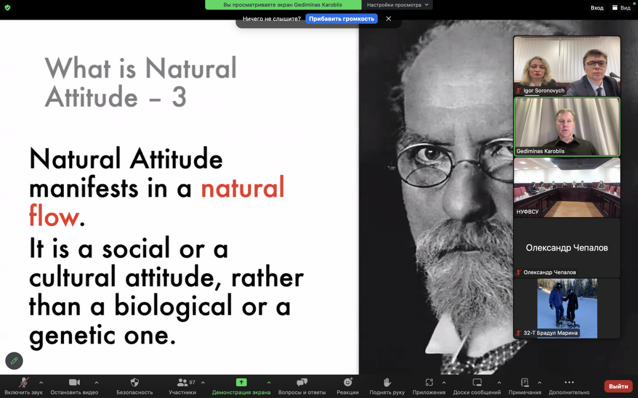
Task: Click the Прибавить громкость button
Action: pos(341,19)
